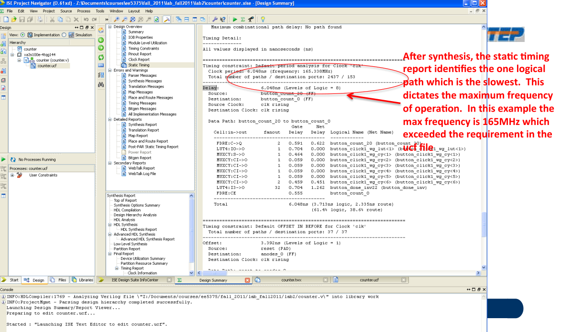Image resolution: width=572 pixels, height=332 pixels.
Task: Open the Map Messages item
Action: pos(140,92)
